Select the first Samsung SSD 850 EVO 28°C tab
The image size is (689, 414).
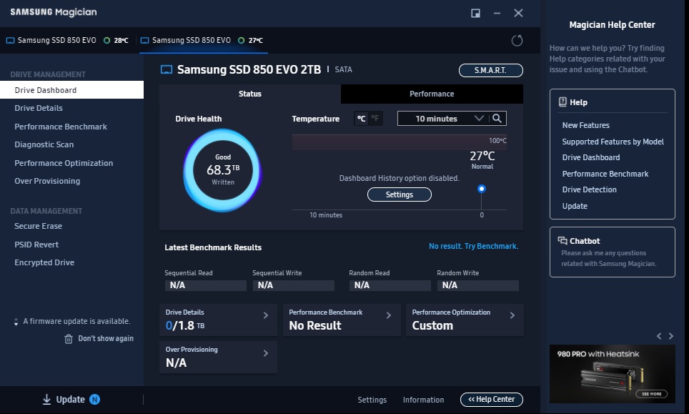tap(67, 41)
